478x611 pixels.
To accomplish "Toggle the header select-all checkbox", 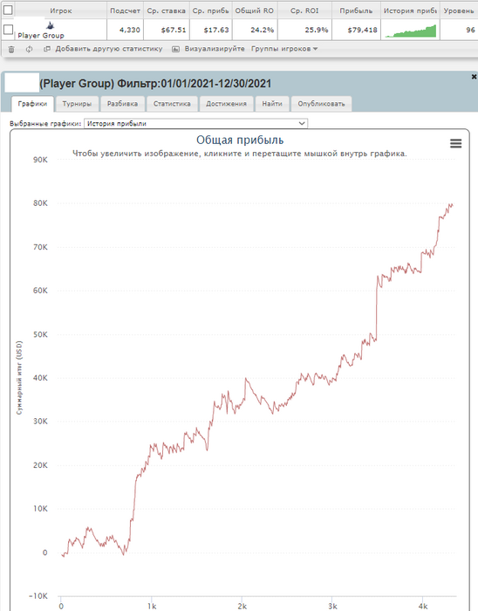I will 8,10.
